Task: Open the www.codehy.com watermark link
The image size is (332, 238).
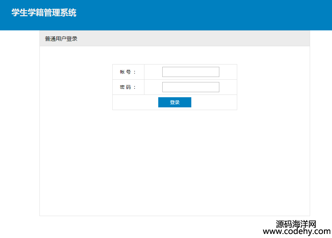Action: (x=297, y=232)
